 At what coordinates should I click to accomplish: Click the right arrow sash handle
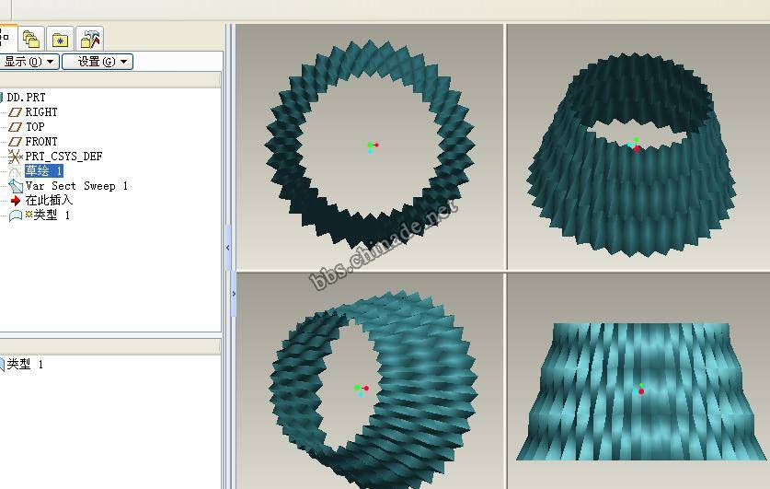pos(234,294)
